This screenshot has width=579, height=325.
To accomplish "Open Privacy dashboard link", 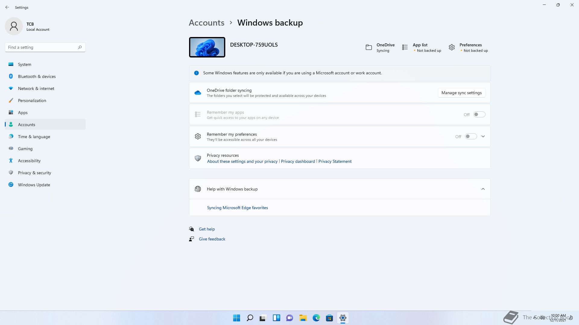I will click(298, 161).
